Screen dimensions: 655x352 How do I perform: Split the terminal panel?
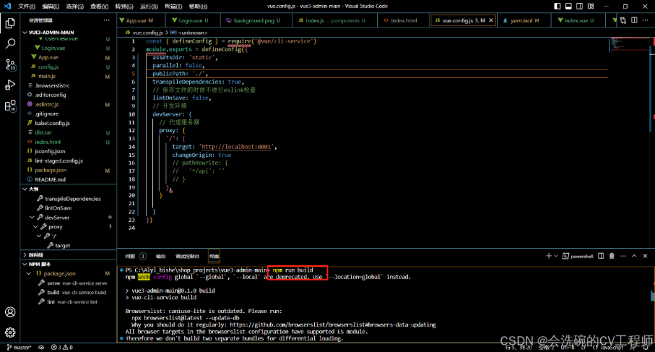pos(601,256)
